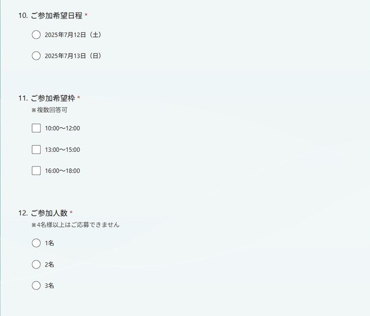Image resolution: width=370 pixels, height=316 pixels.
Task: Click the 2025年7月12日（土） label text
Action: pos(73,35)
